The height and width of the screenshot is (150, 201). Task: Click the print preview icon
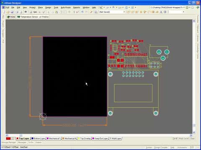(21, 12)
